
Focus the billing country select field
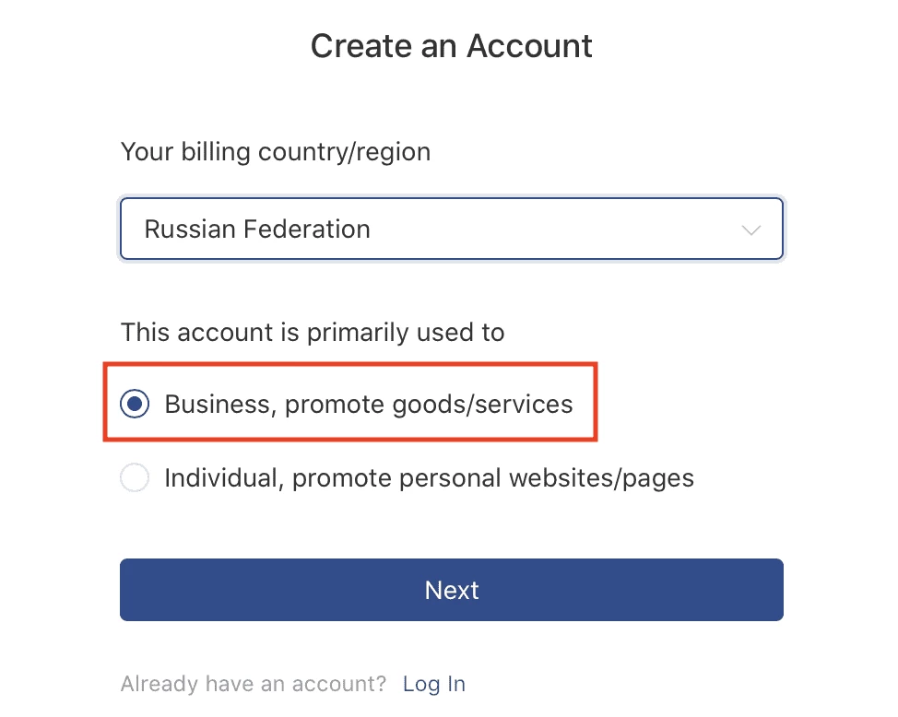(451, 229)
